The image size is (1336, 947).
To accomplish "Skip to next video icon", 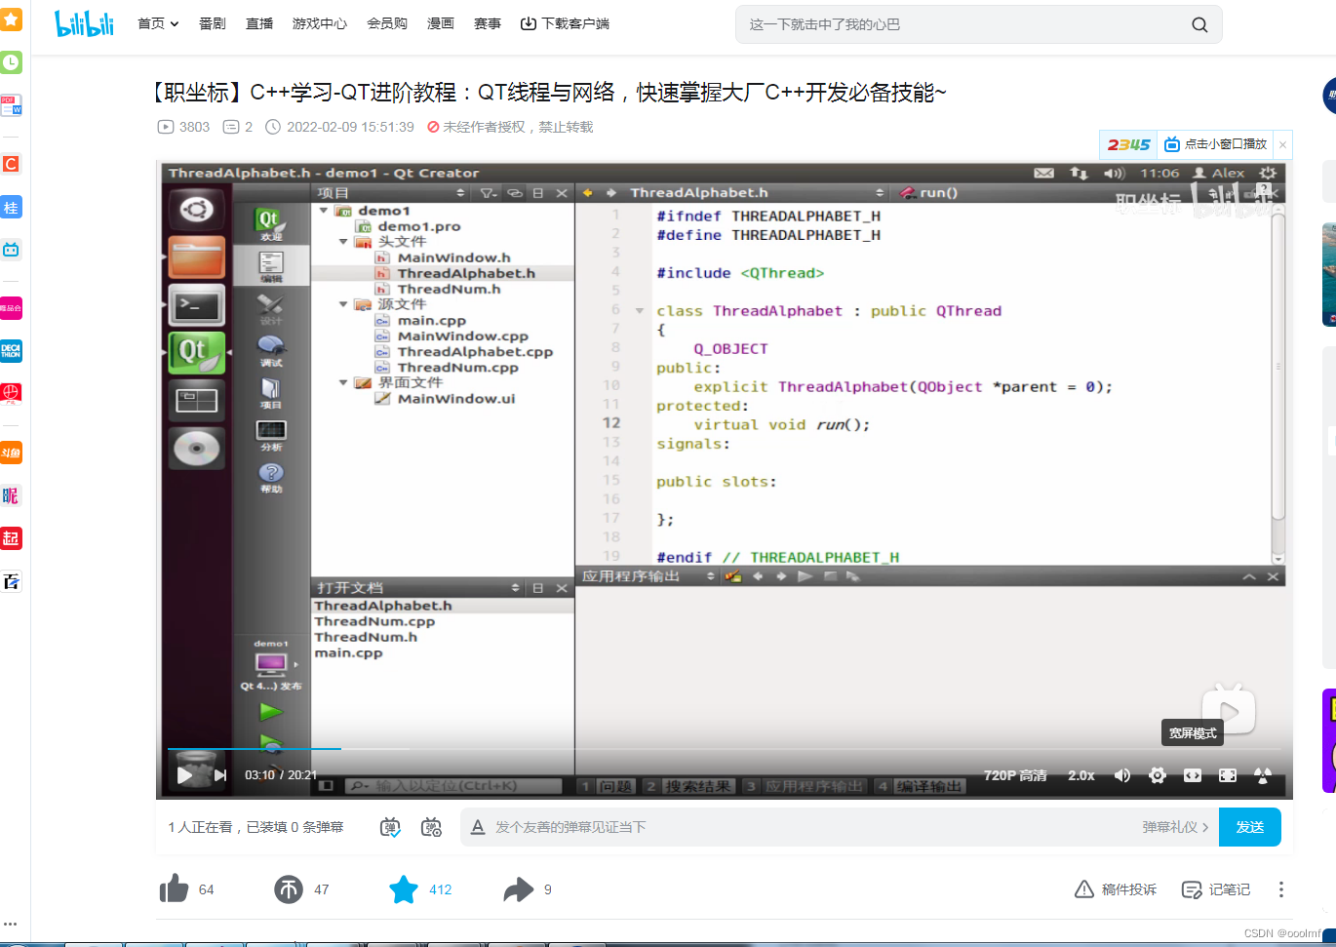I will pos(220,775).
